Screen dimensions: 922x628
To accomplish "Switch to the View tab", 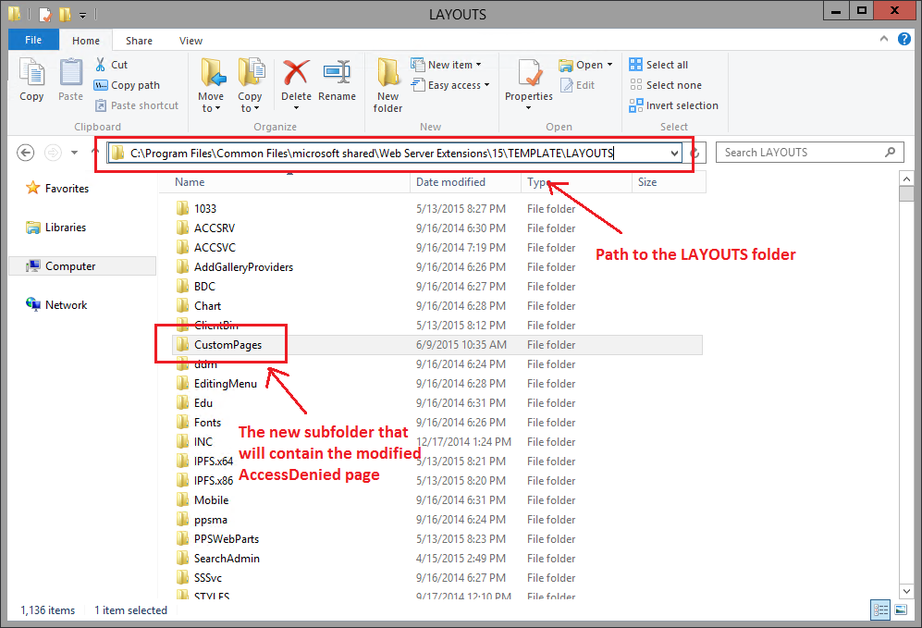I will coord(191,41).
